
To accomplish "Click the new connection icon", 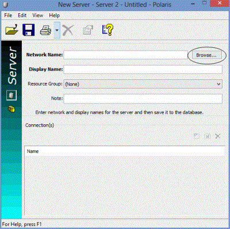I will (x=197, y=136).
